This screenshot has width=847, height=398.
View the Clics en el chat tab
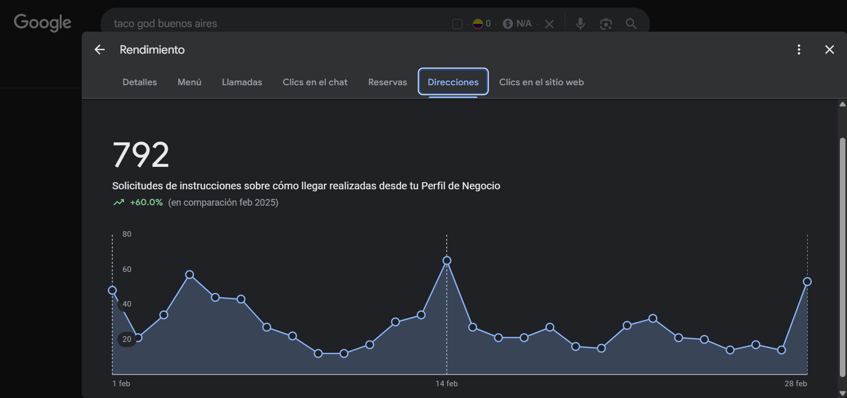point(315,82)
